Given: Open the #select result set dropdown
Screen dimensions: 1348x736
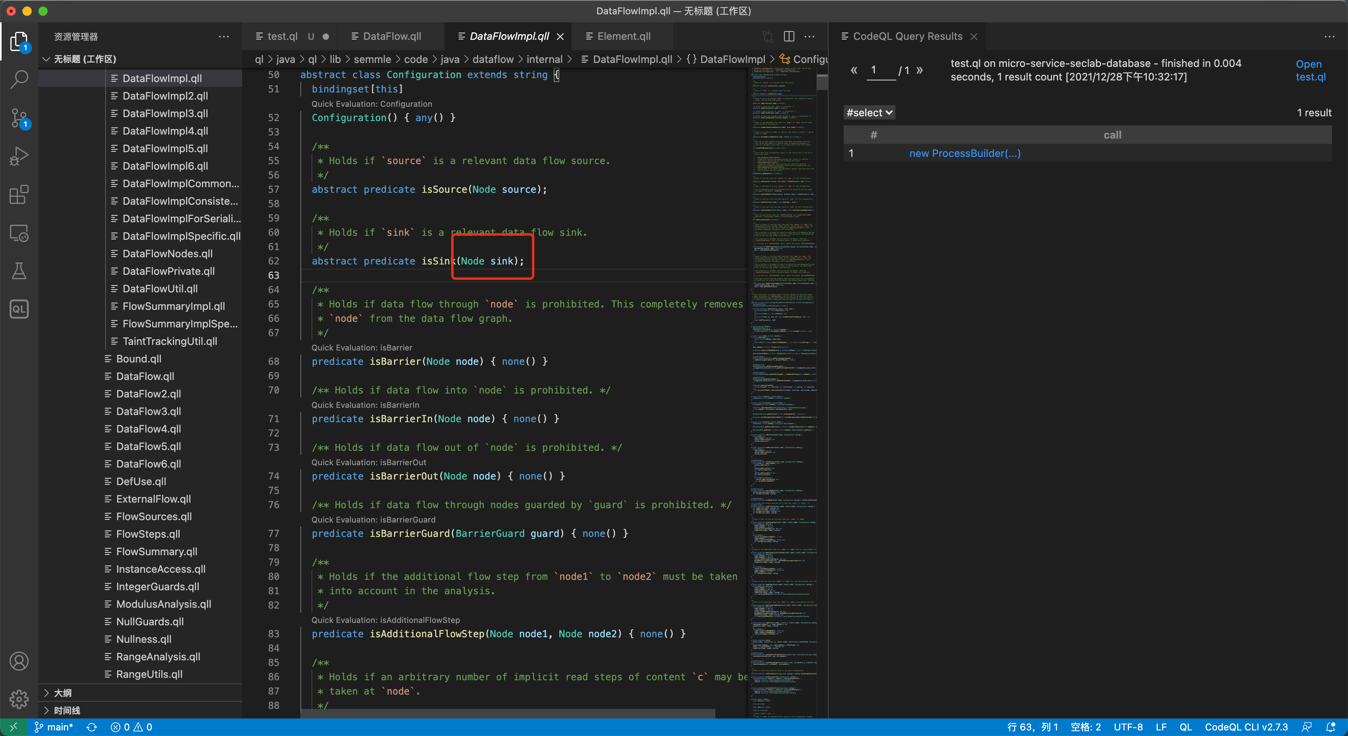Looking at the screenshot, I should click(x=869, y=112).
